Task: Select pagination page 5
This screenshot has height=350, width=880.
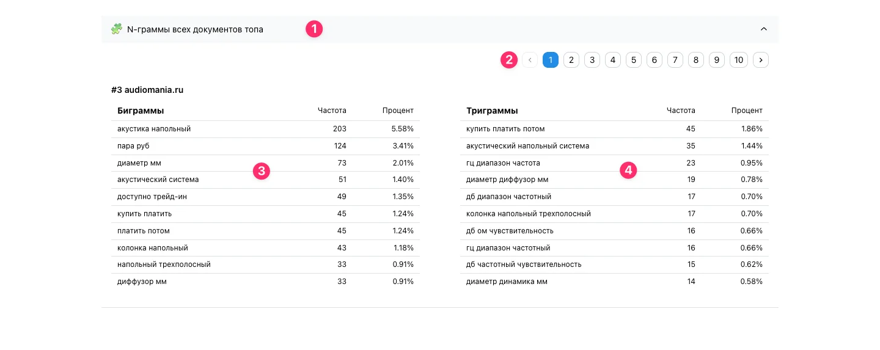Action: click(x=634, y=60)
